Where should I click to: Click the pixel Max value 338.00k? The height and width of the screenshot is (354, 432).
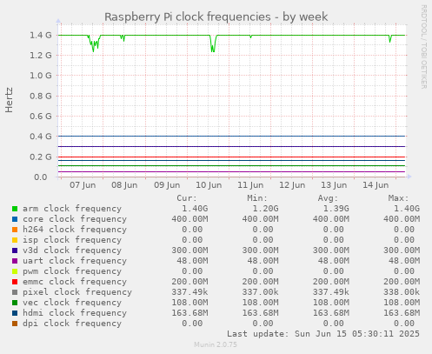pyautogui.click(x=402, y=292)
